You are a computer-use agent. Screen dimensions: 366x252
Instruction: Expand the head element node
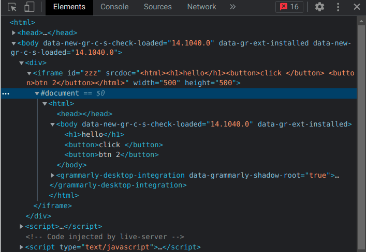point(13,33)
